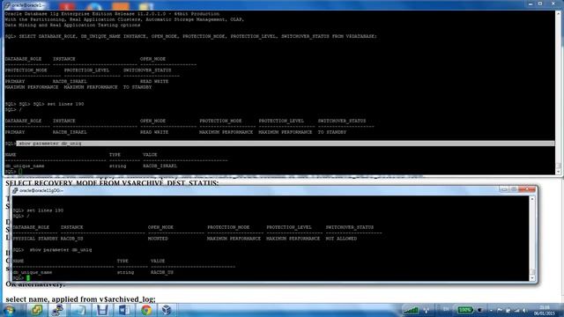Open the Python-style yellow taskbar icon
The width and height of the screenshot is (564, 317).
pyautogui.click(x=36, y=310)
